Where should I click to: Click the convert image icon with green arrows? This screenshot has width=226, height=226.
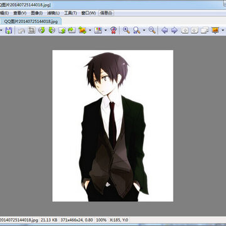pyautogui.click(x=82, y=31)
